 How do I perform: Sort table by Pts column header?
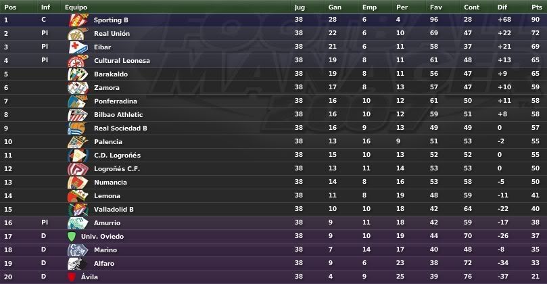[x=537, y=7]
